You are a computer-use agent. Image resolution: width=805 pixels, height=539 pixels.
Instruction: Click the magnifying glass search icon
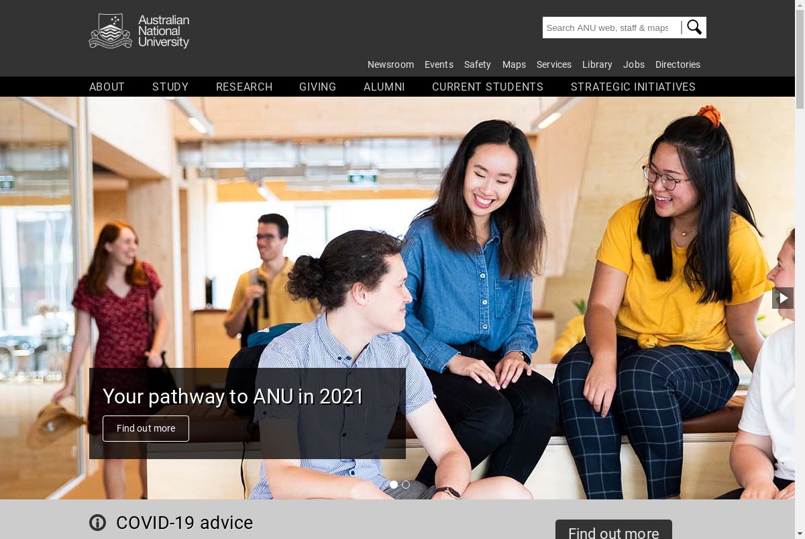[x=694, y=28]
